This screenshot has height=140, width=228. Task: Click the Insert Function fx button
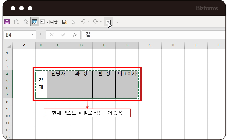tap(74, 35)
